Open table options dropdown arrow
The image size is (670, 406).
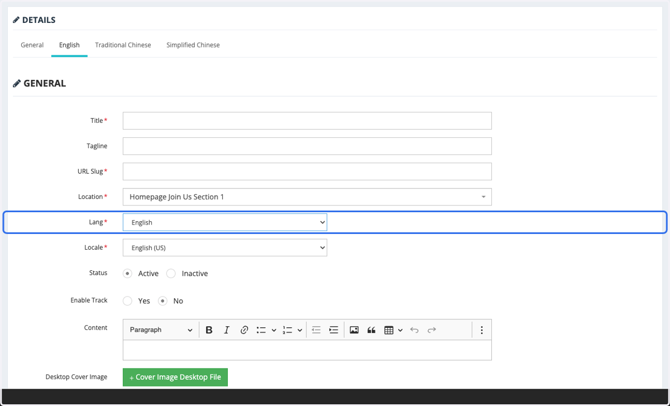(x=400, y=330)
